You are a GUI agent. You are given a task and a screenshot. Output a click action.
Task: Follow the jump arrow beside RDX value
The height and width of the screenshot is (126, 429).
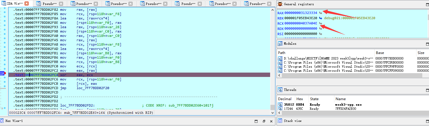320,28
